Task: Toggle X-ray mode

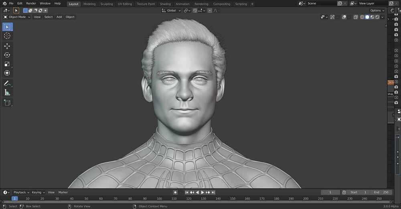Action: tap(356, 17)
